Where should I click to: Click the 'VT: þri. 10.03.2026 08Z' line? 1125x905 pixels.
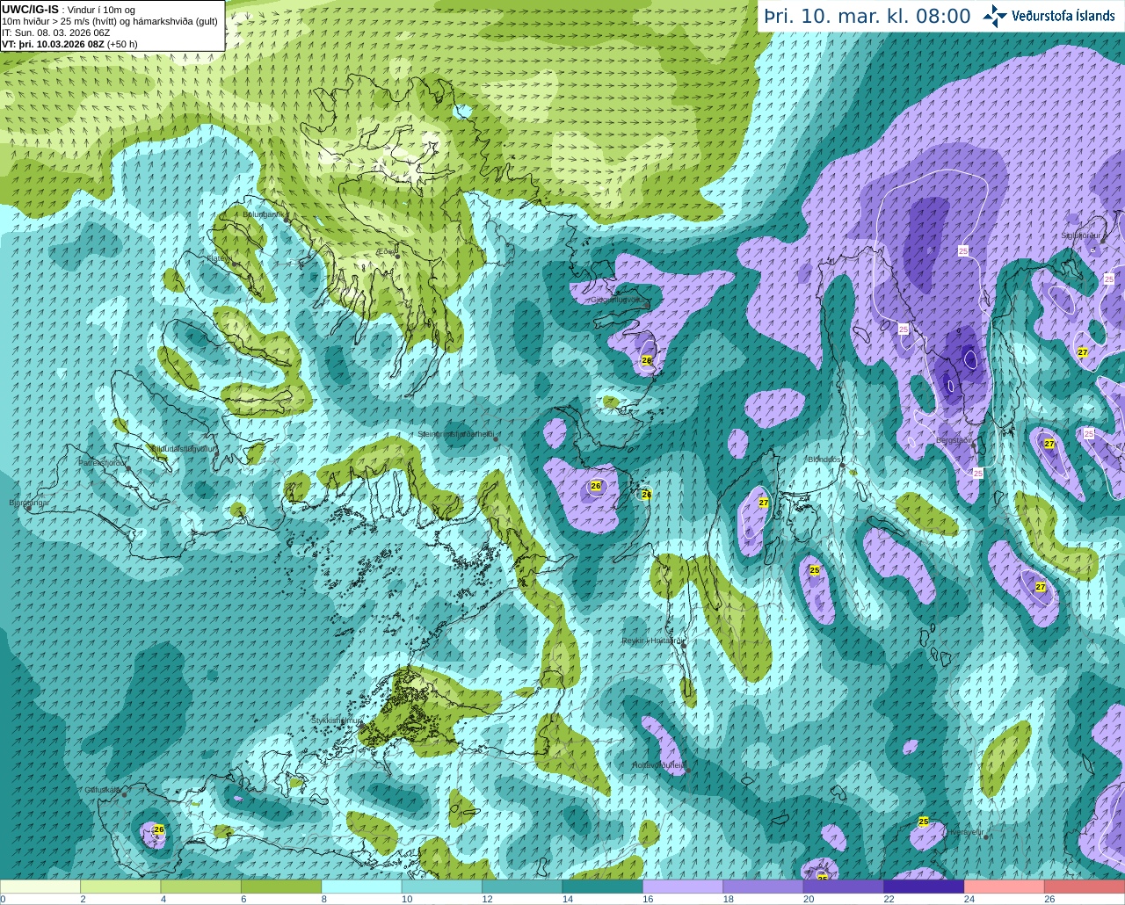click(x=54, y=44)
